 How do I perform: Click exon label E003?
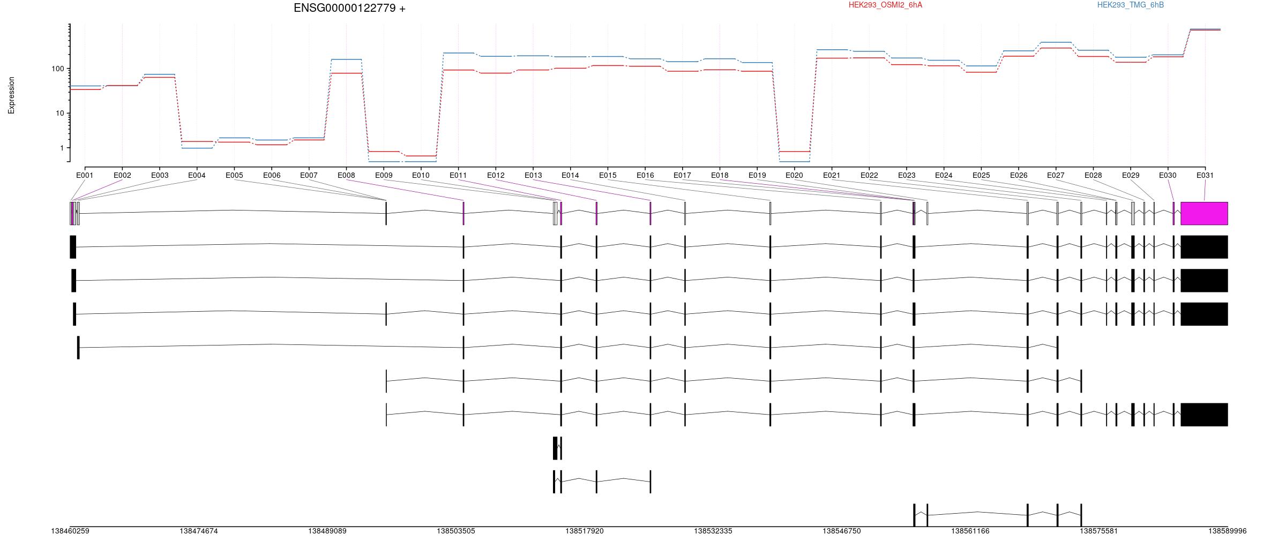pos(160,175)
